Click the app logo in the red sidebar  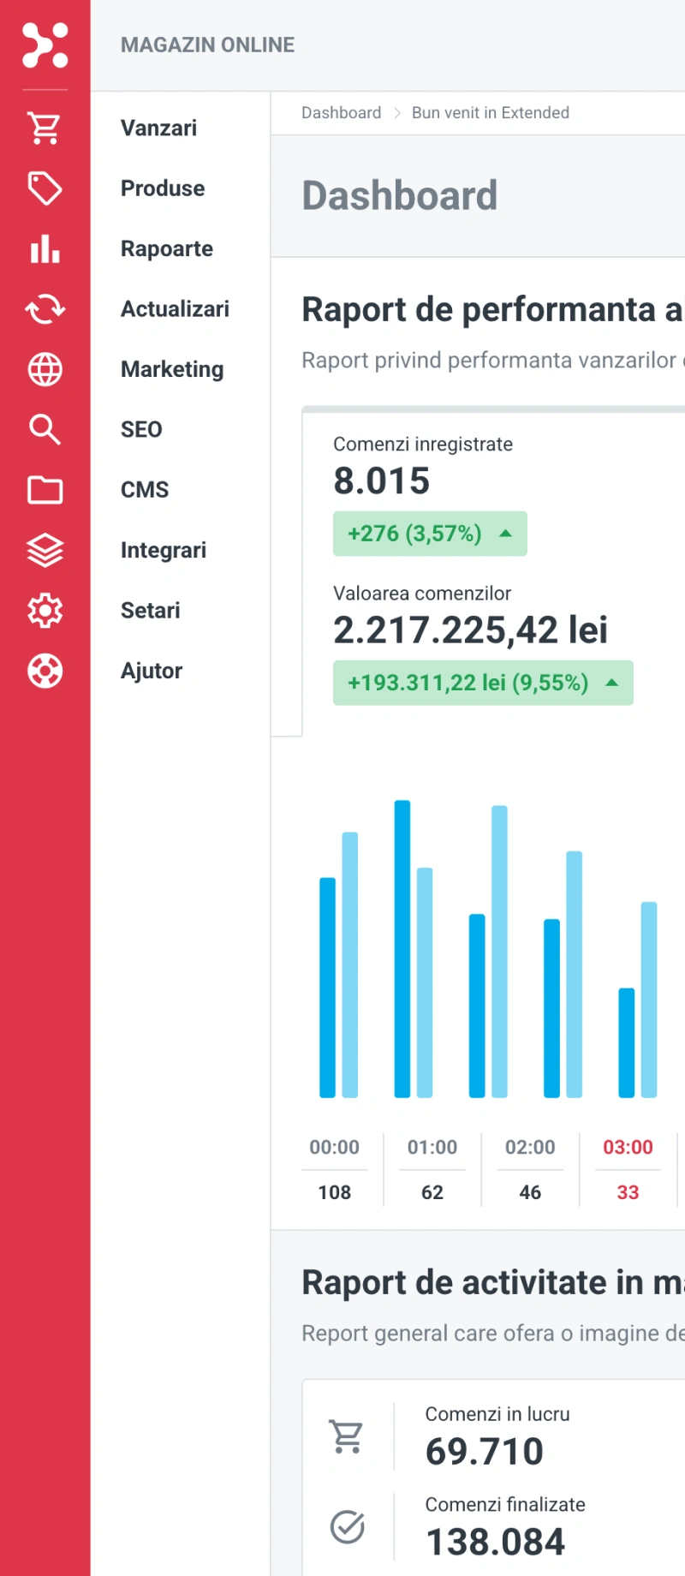45,45
